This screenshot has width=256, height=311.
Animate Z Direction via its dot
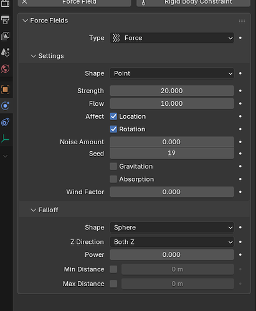(240, 242)
